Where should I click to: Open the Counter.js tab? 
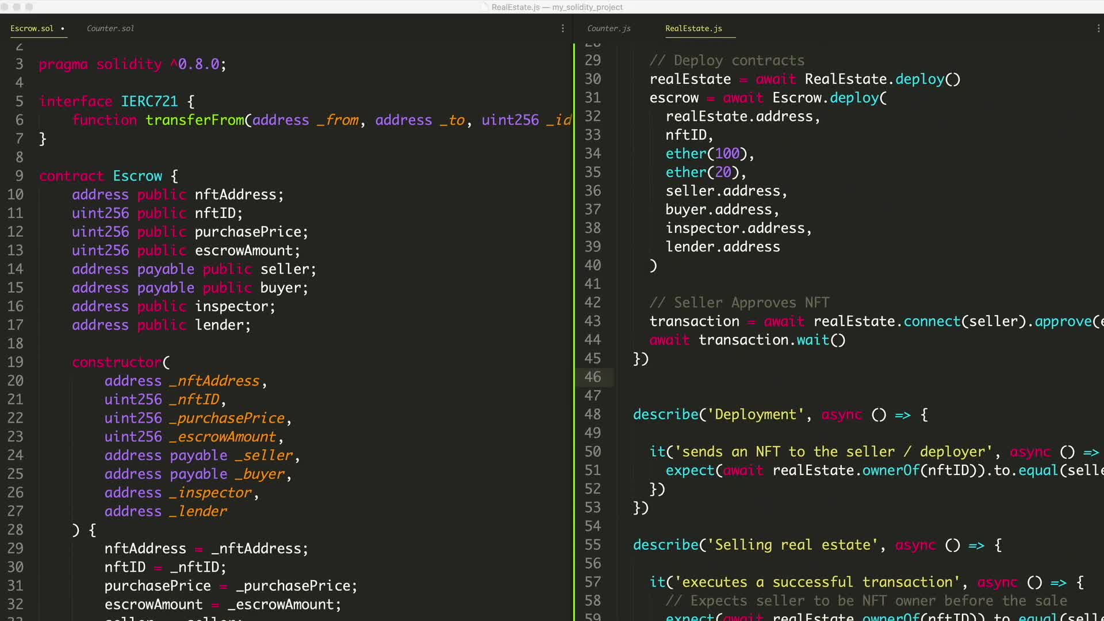[x=608, y=28]
